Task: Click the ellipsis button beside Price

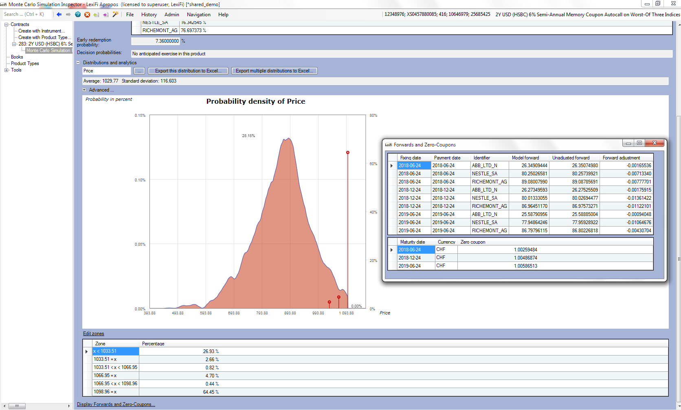Action: pyautogui.click(x=139, y=71)
